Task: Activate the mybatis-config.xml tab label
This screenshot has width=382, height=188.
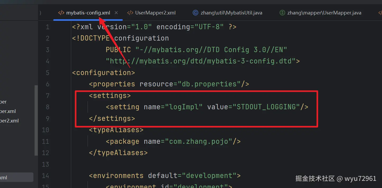Action: coord(88,13)
